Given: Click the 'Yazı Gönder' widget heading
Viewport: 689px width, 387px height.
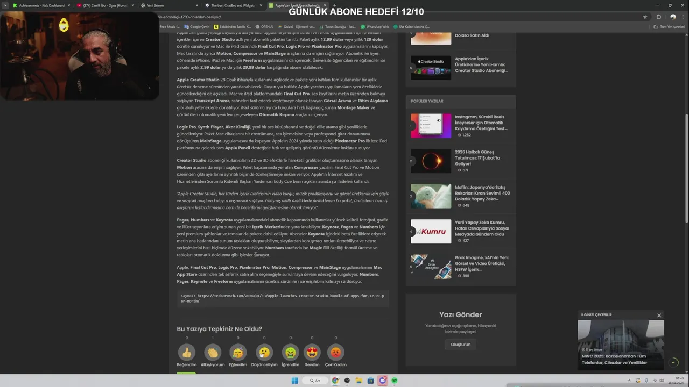Looking at the screenshot, I should click(x=460, y=315).
